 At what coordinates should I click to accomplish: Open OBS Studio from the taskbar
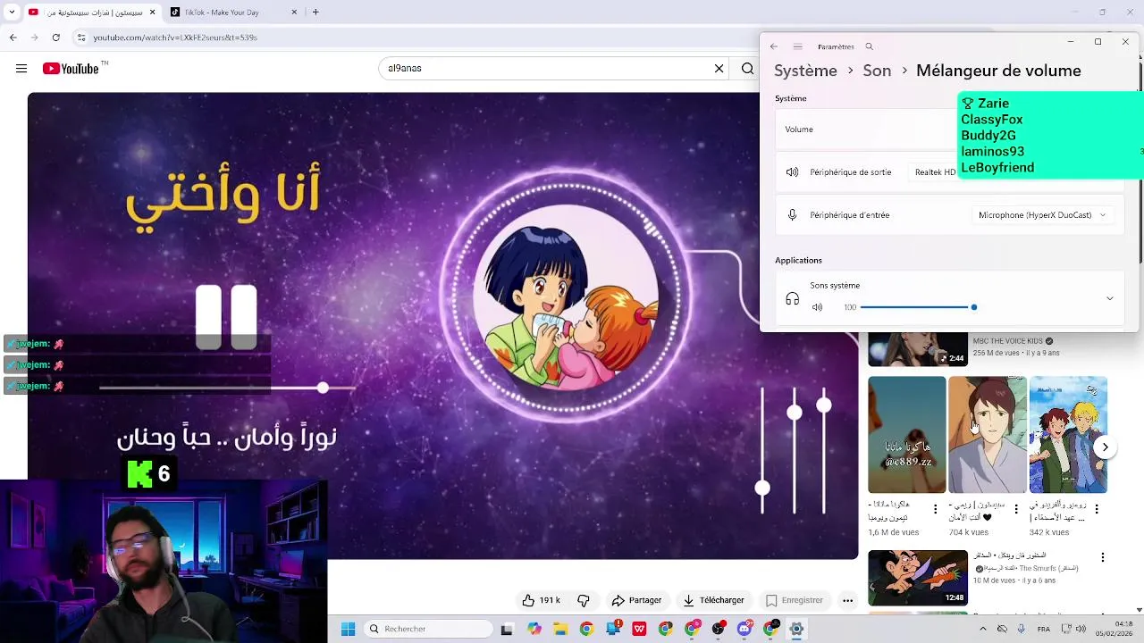(x=719, y=629)
